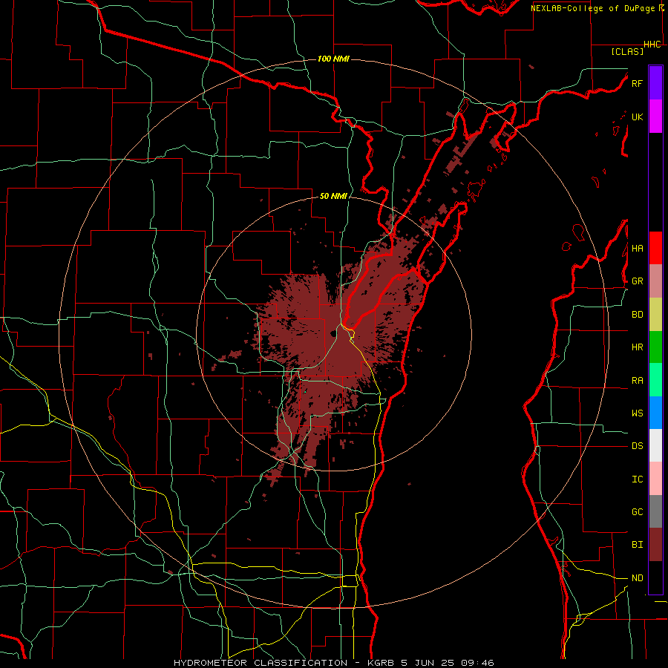The width and height of the screenshot is (668, 668).
Task: Click the 'UK' legend label
Action: click(637, 117)
